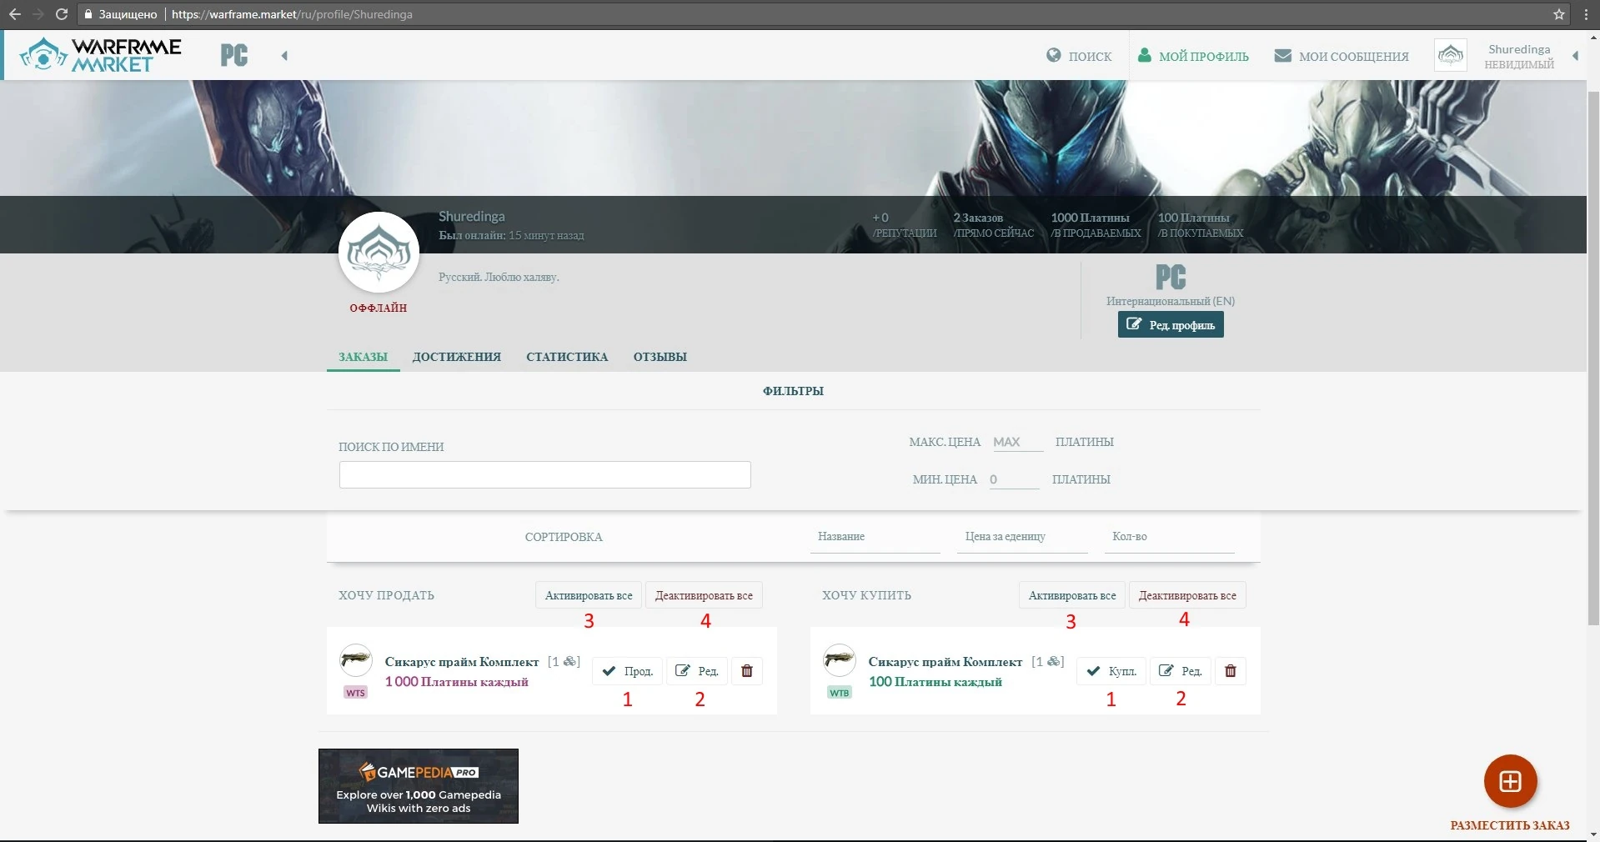Expand the platform arrow next to PC

point(284,56)
